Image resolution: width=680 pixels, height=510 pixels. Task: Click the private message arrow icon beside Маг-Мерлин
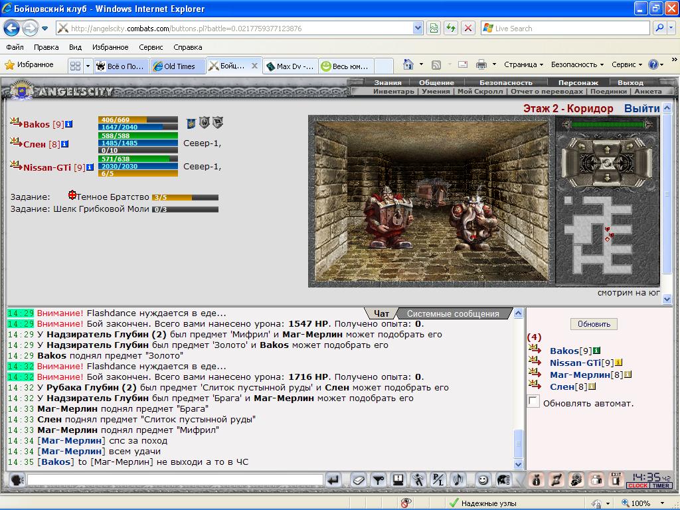click(535, 373)
